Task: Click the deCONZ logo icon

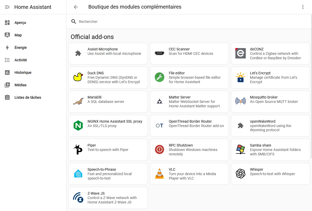Action: point(241,53)
